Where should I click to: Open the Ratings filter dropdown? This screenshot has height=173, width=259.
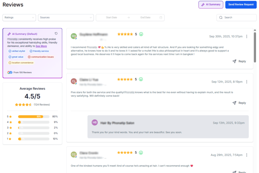[19, 18]
